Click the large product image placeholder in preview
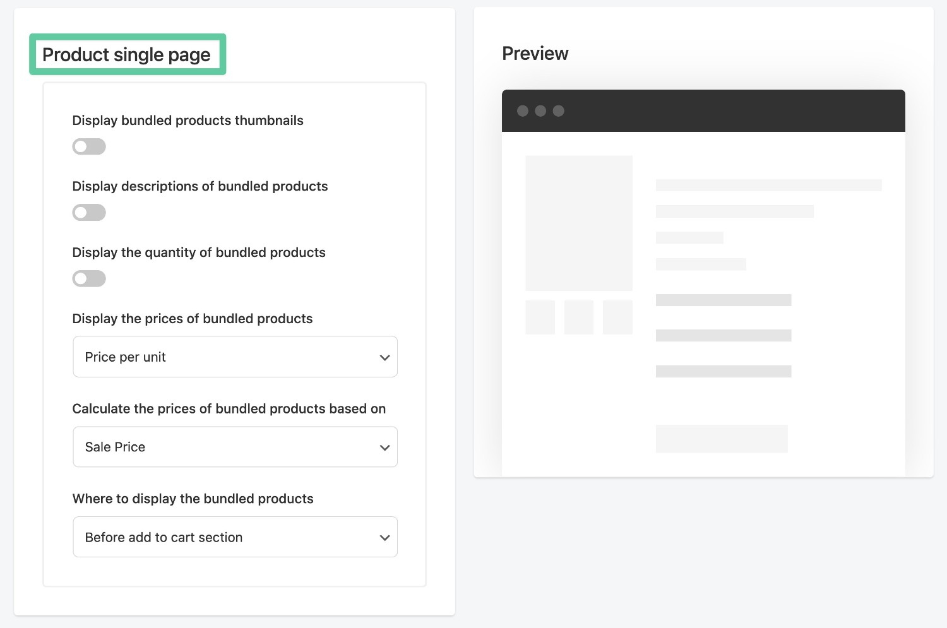 pyautogui.click(x=579, y=223)
